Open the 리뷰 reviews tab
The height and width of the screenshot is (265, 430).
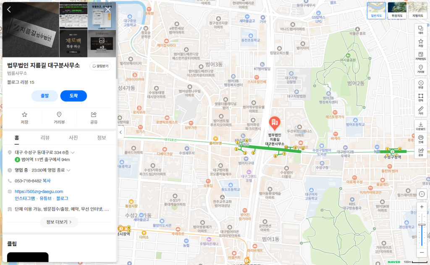[x=45, y=138]
